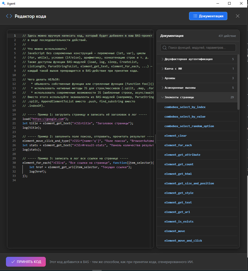This screenshot has height=271, width=248.
Task: Maximize the Agent window
Action: (229, 3)
